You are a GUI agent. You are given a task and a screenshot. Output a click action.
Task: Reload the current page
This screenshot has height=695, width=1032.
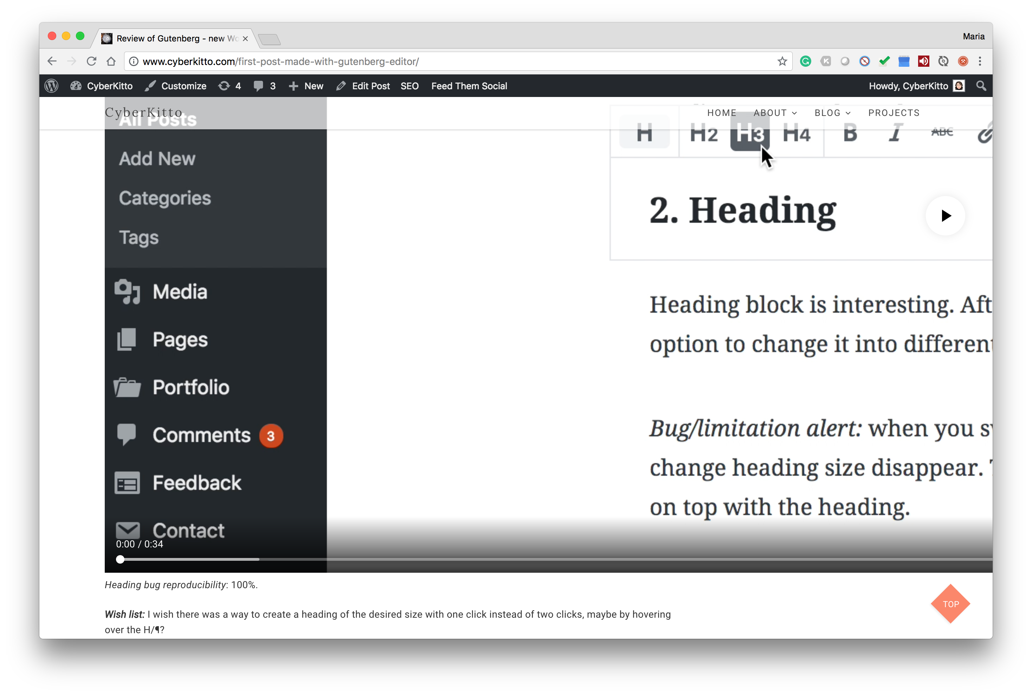point(91,61)
